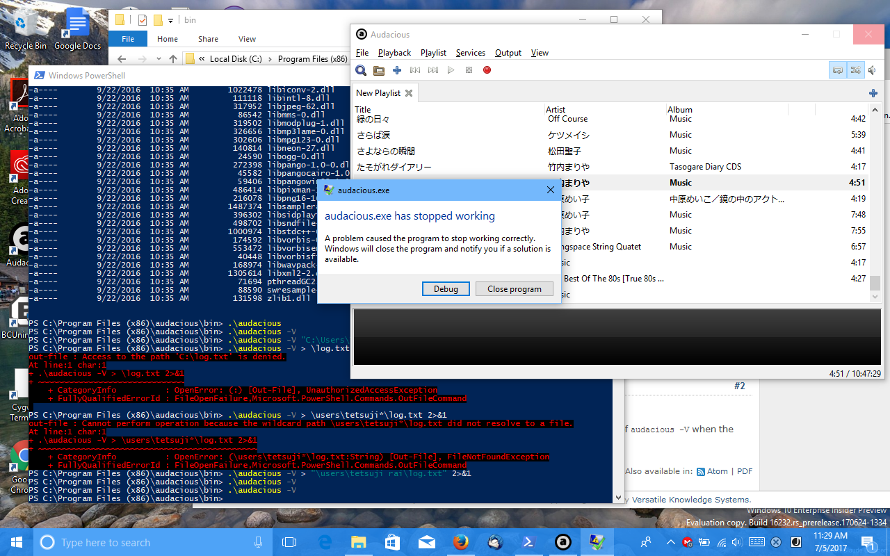Open the Google Docs desktop shortcut
The width and height of the screenshot is (890, 556).
[77, 29]
